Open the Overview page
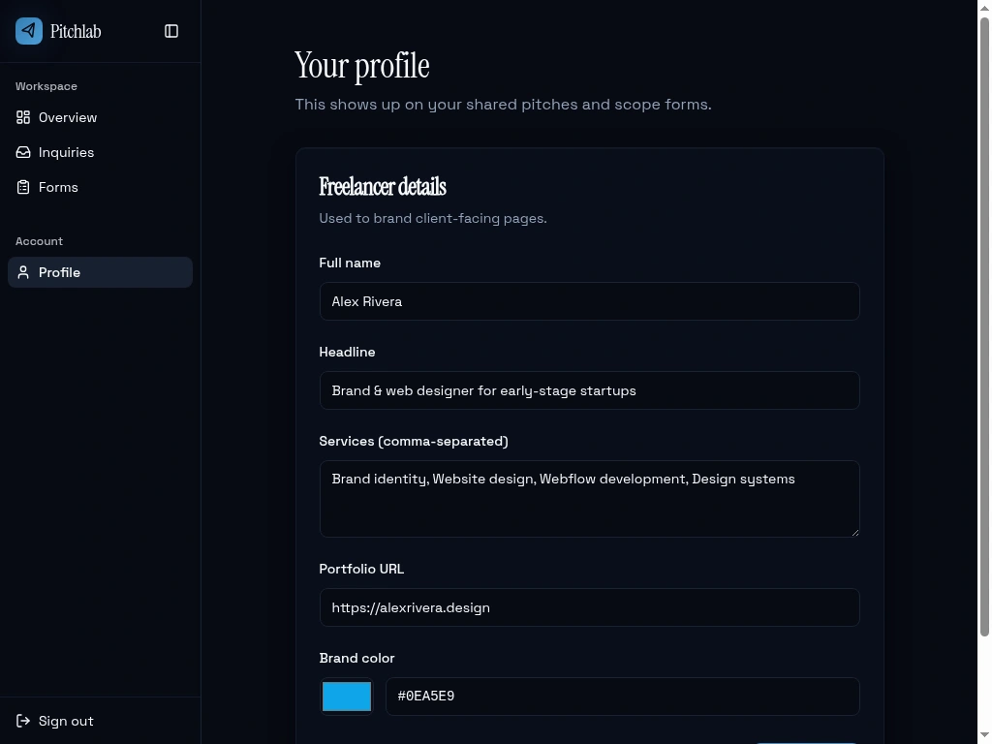This screenshot has width=992, height=744. coord(68,117)
